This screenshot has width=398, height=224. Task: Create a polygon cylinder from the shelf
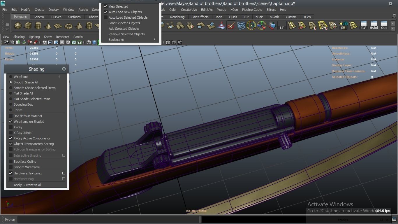tap(38, 26)
